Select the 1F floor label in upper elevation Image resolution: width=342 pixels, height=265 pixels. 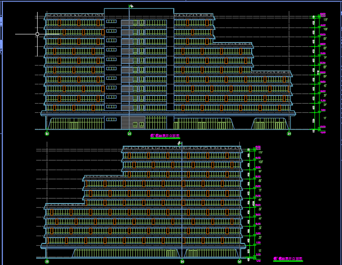325,118
